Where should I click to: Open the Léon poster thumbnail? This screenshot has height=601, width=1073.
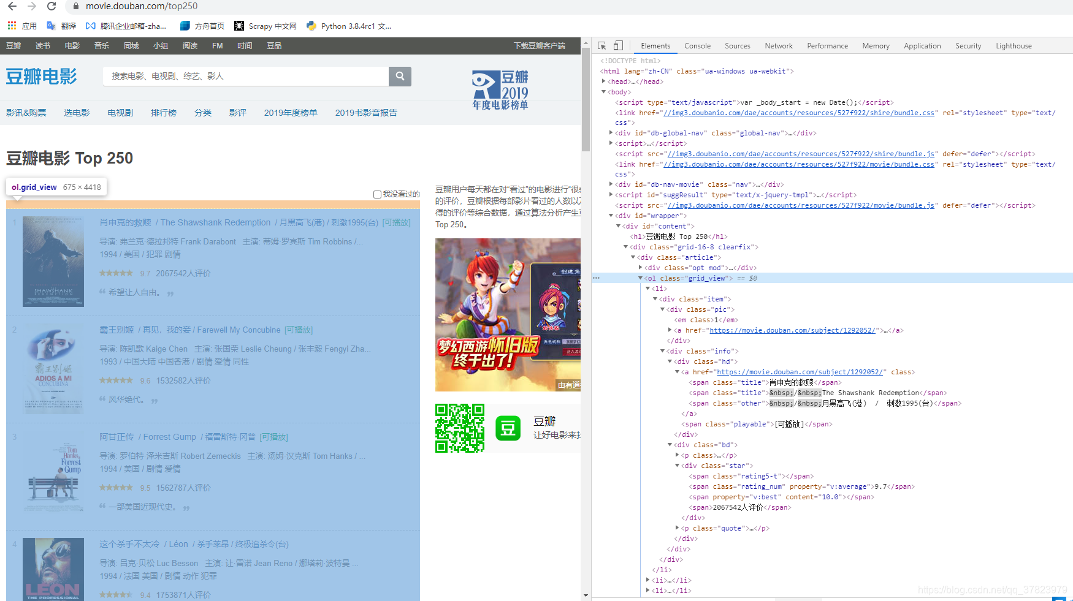(x=53, y=569)
